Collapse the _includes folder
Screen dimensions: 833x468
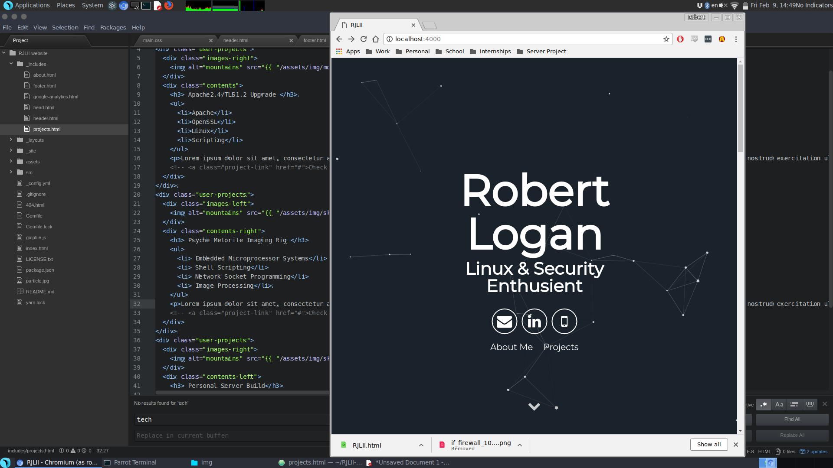pos(11,64)
